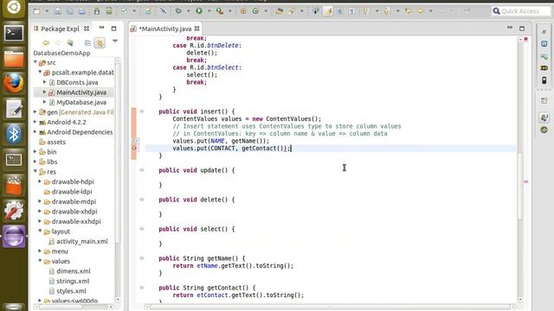Click the Bluetooth icon in the dock
Screen dimensions: 554x311
click(14, 135)
